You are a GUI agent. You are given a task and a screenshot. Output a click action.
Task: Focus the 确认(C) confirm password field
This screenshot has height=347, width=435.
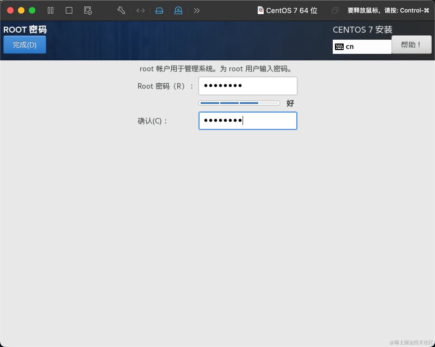click(248, 121)
